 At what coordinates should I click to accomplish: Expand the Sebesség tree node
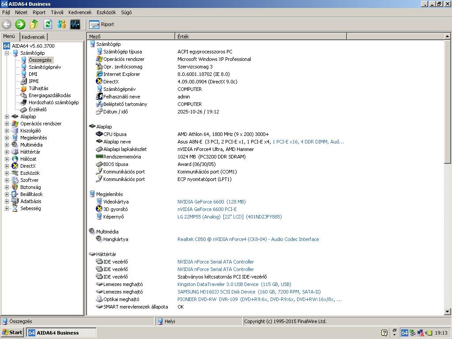click(x=7, y=208)
